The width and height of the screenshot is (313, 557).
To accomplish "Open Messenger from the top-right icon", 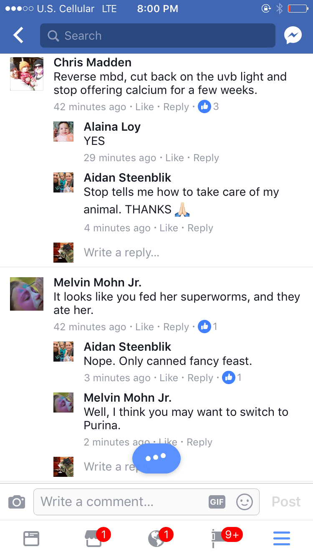I will [293, 36].
